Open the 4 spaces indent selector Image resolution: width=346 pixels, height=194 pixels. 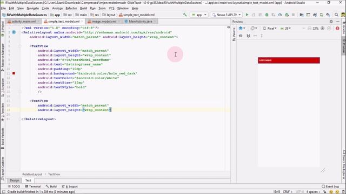click(x=313, y=192)
